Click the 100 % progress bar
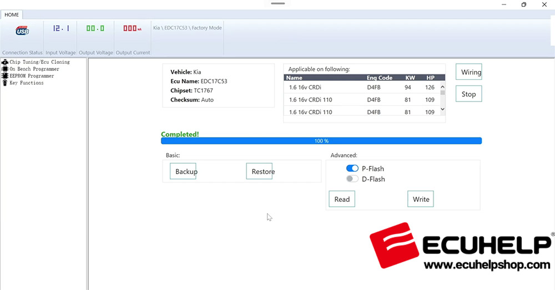Viewport: 555px width, 290px height. click(x=321, y=141)
